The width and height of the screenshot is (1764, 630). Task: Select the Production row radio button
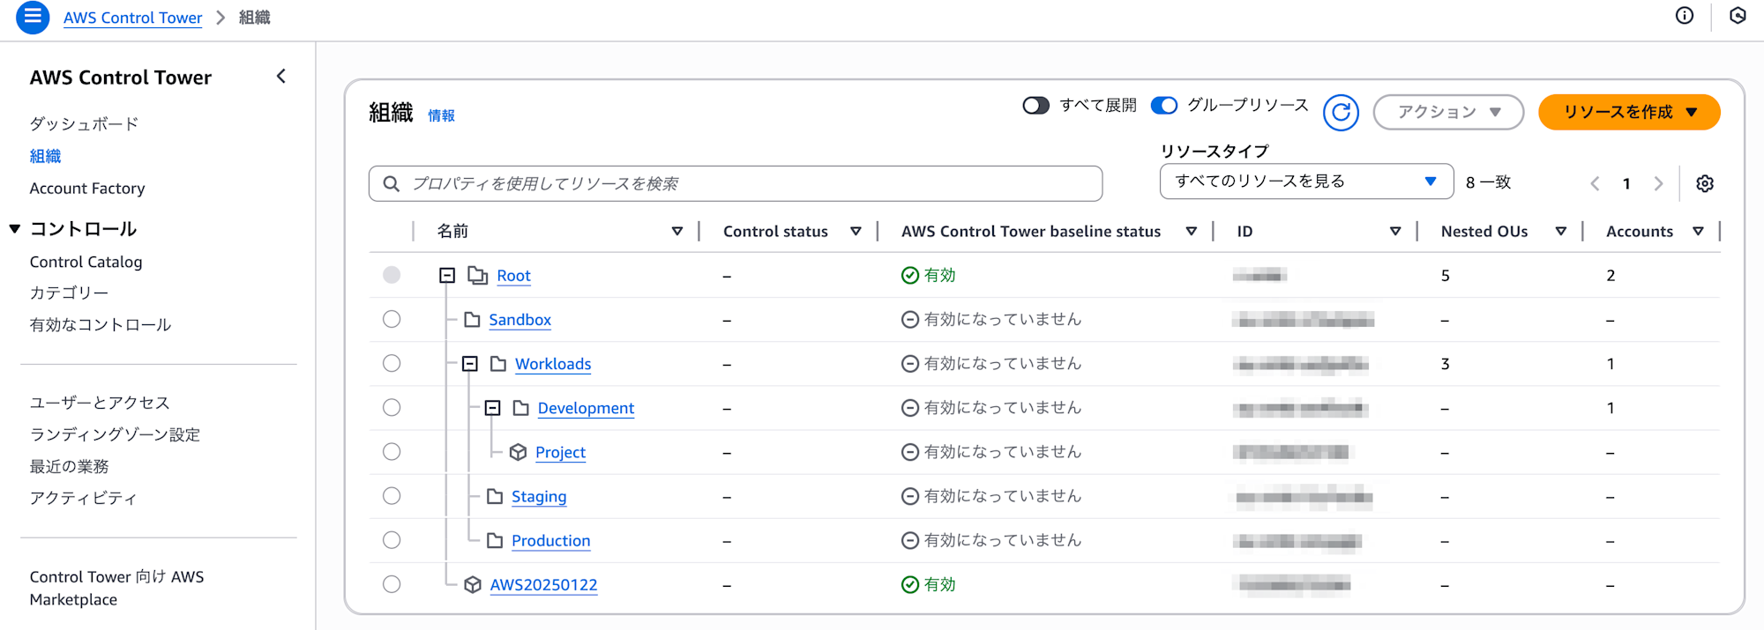tap(392, 539)
